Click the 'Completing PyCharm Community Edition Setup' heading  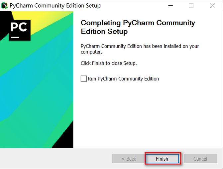click(x=138, y=27)
